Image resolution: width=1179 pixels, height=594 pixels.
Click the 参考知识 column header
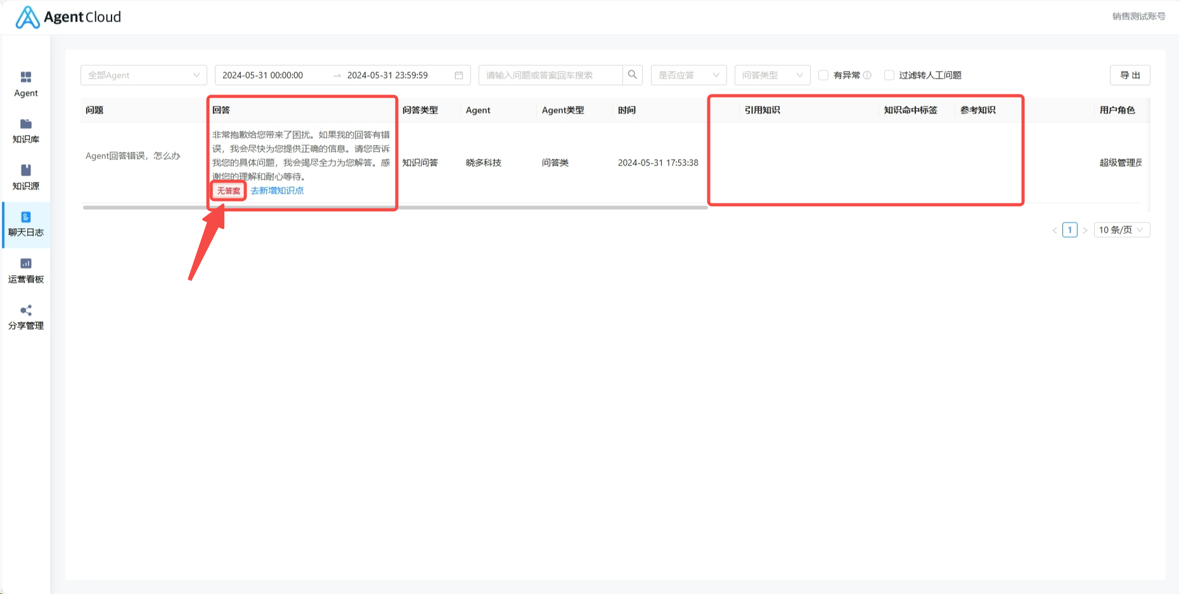point(978,110)
